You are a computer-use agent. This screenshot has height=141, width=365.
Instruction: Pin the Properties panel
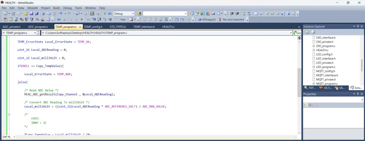point(358,94)
